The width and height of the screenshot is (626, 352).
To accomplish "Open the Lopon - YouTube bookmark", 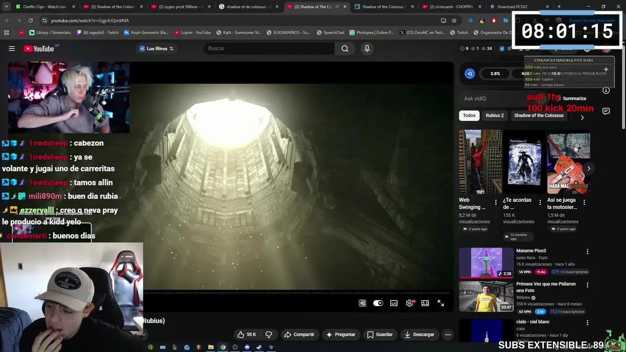I will tap(192, 33).
